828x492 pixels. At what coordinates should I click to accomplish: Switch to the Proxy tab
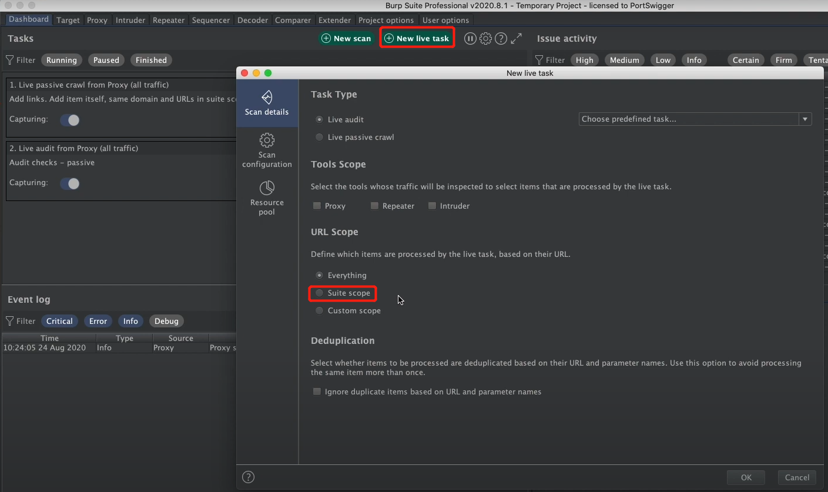[x=97, y=20]
